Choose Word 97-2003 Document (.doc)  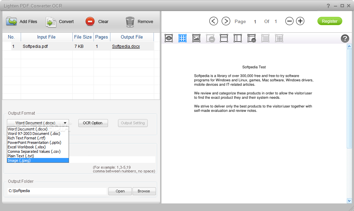(x=38, y=134)
